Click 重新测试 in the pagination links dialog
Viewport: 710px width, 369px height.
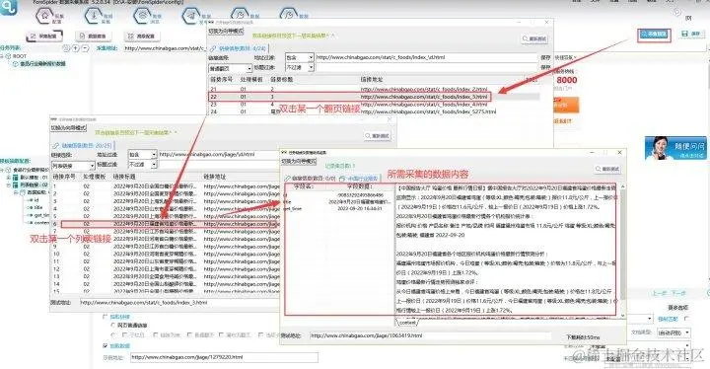tap(534, 39)
